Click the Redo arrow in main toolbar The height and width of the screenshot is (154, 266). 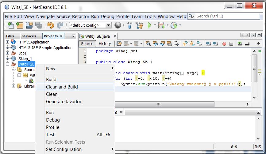coord(60,25)
